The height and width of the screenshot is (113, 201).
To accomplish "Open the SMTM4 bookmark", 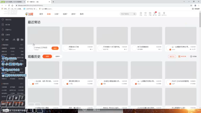I will (x=30, y=9).
